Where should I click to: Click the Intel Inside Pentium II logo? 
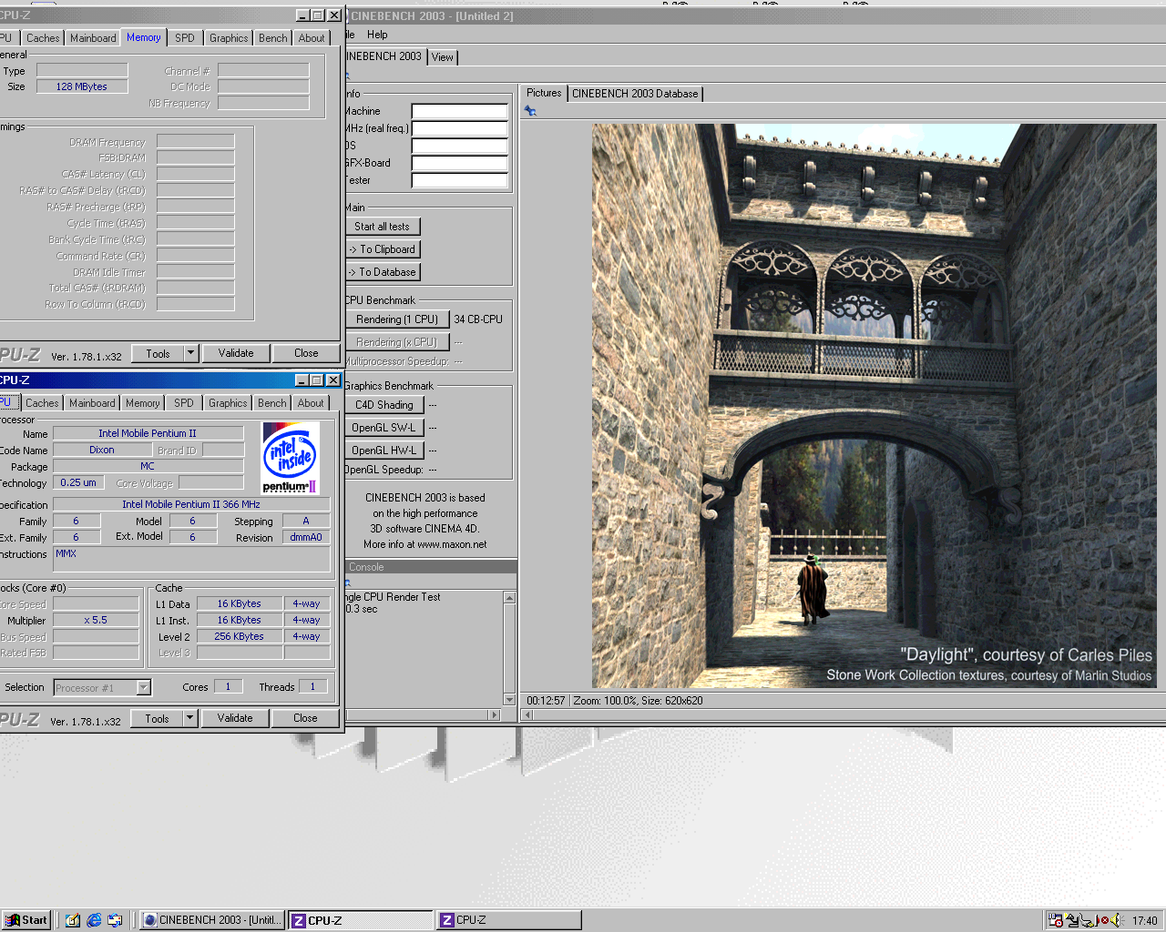click(291, 458)
